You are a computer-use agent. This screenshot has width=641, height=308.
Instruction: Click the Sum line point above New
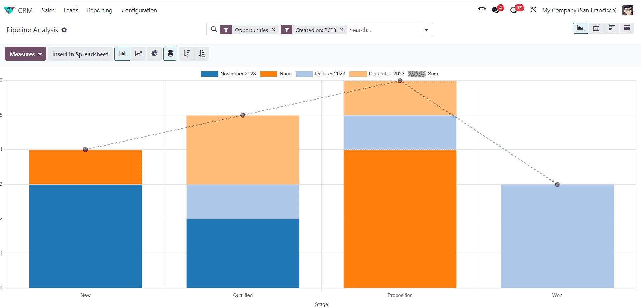click(86, 150)
